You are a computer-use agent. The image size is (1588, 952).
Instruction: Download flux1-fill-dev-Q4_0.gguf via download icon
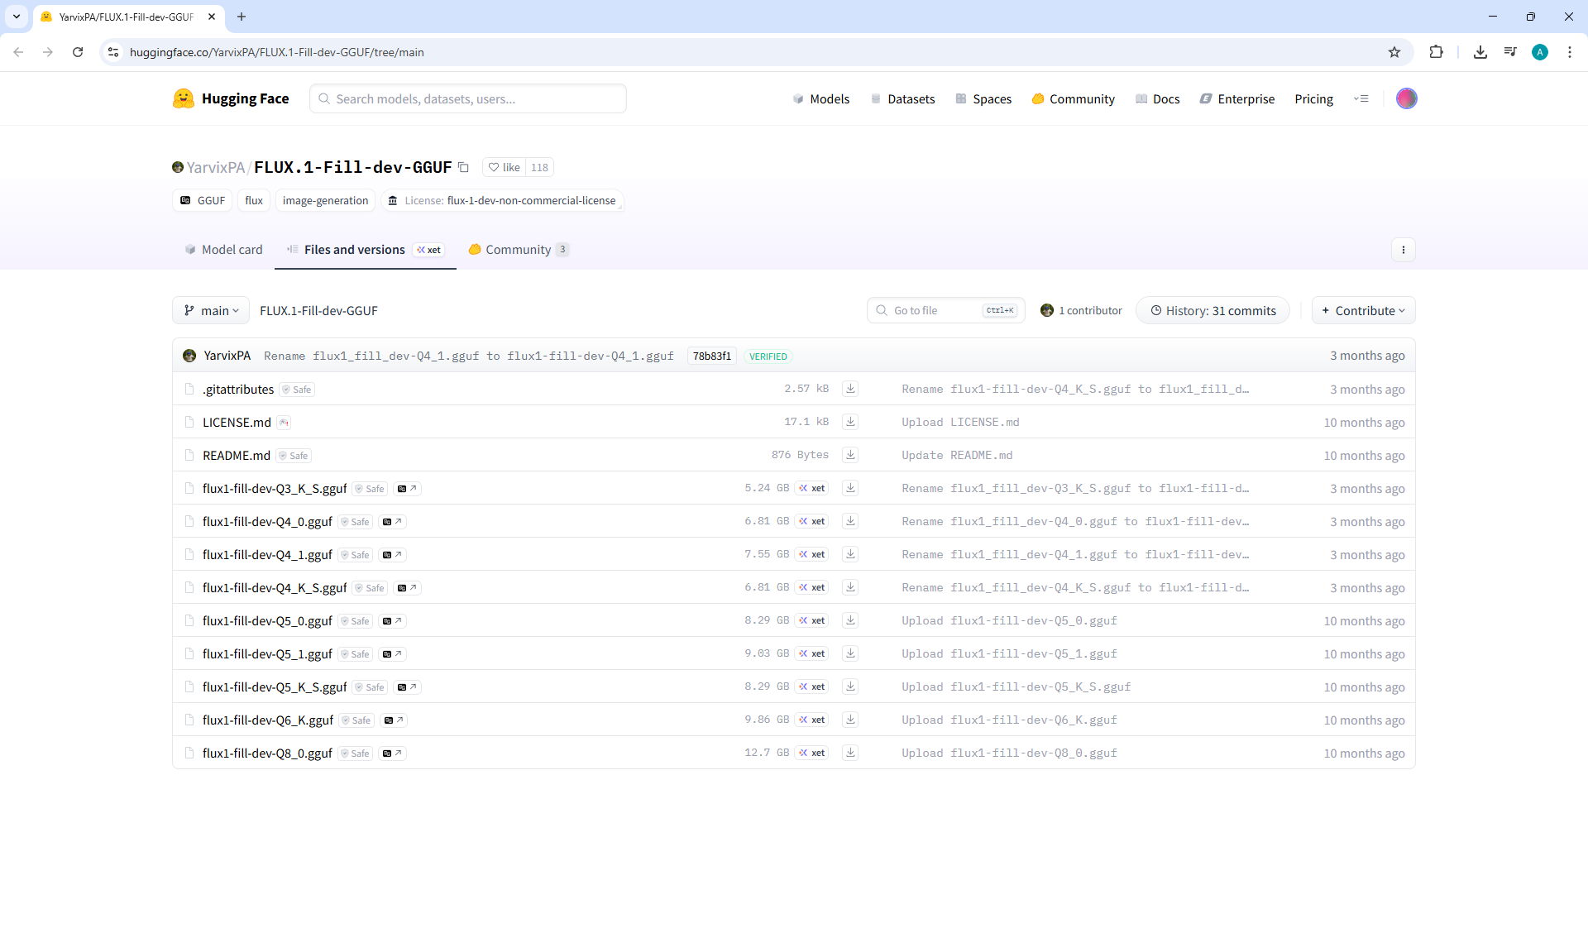click(x=849, y=521)
